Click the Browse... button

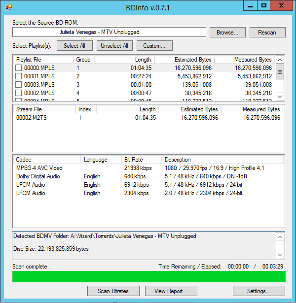pos(227,33)
